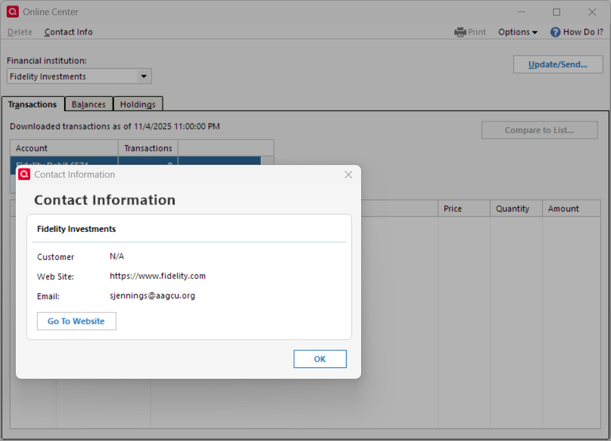Switch to the Balances tab
This screenshot has height=441, width=611.
(88, 105)
